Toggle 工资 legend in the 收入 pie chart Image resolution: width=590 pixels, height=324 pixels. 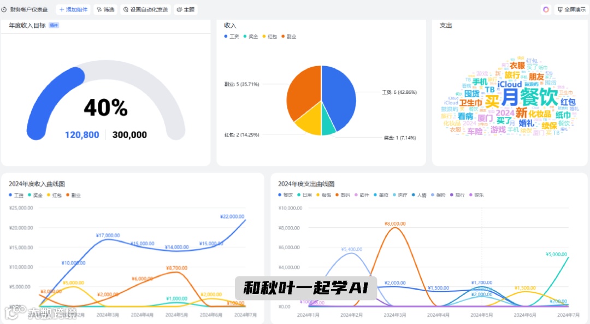tap(232, 37)
